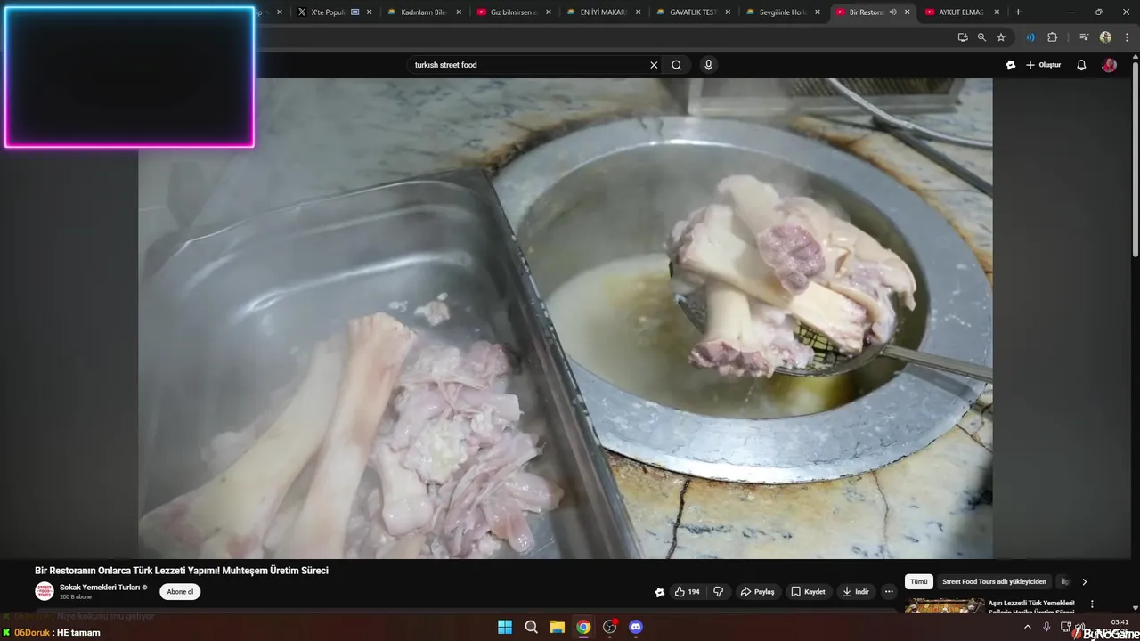Open the media control icon in Chrome's toolbar
Screen dimensions: 1140x641
[1084, 37]
